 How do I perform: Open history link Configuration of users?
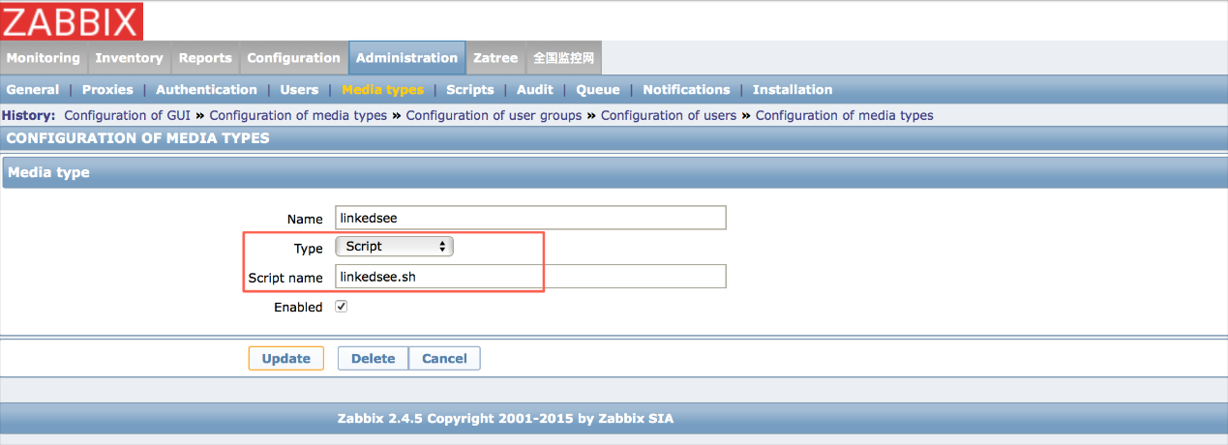point(669,115)
